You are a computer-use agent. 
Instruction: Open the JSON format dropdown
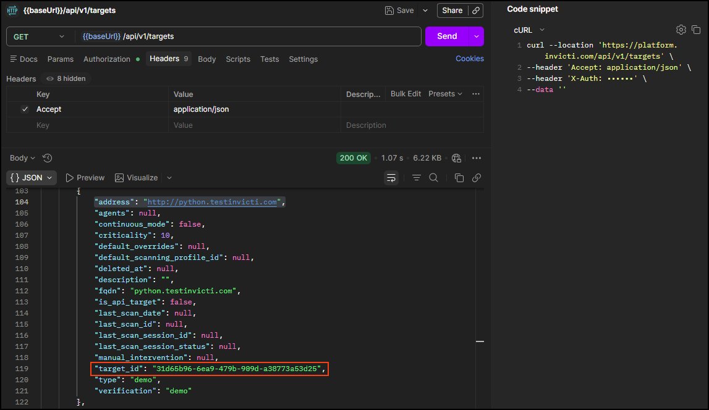tap(32, 178)
